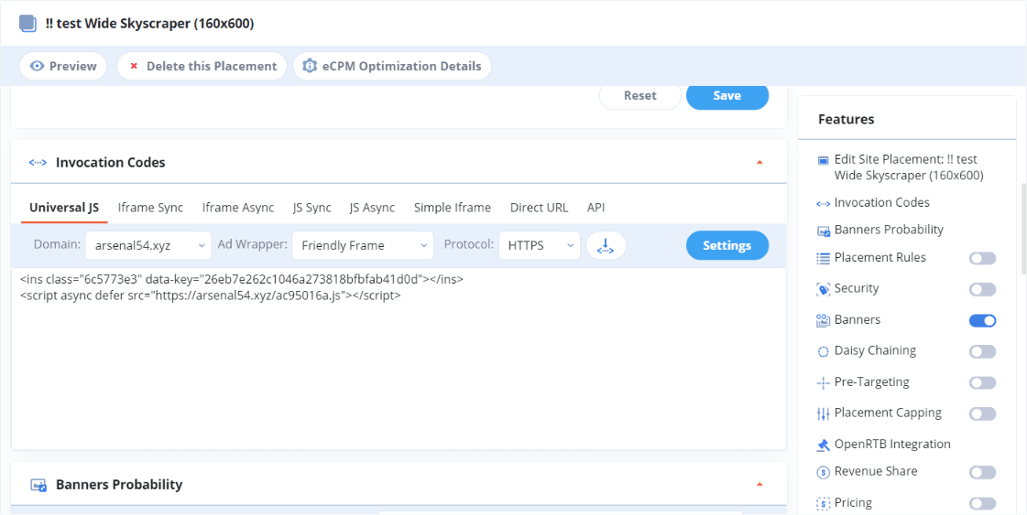
Task: Enable the Placement Rules toggle
Action: [982, 258]
